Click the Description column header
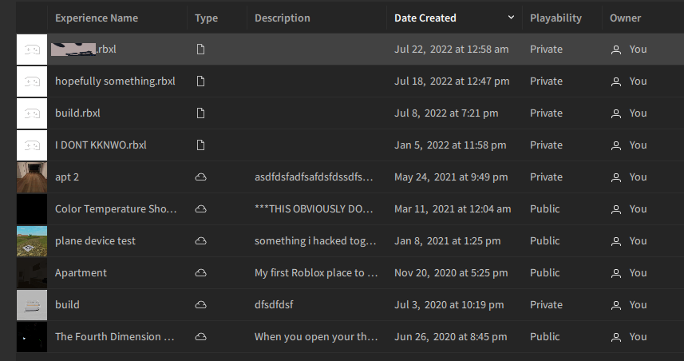684x361 pixels. coord(283,18)
